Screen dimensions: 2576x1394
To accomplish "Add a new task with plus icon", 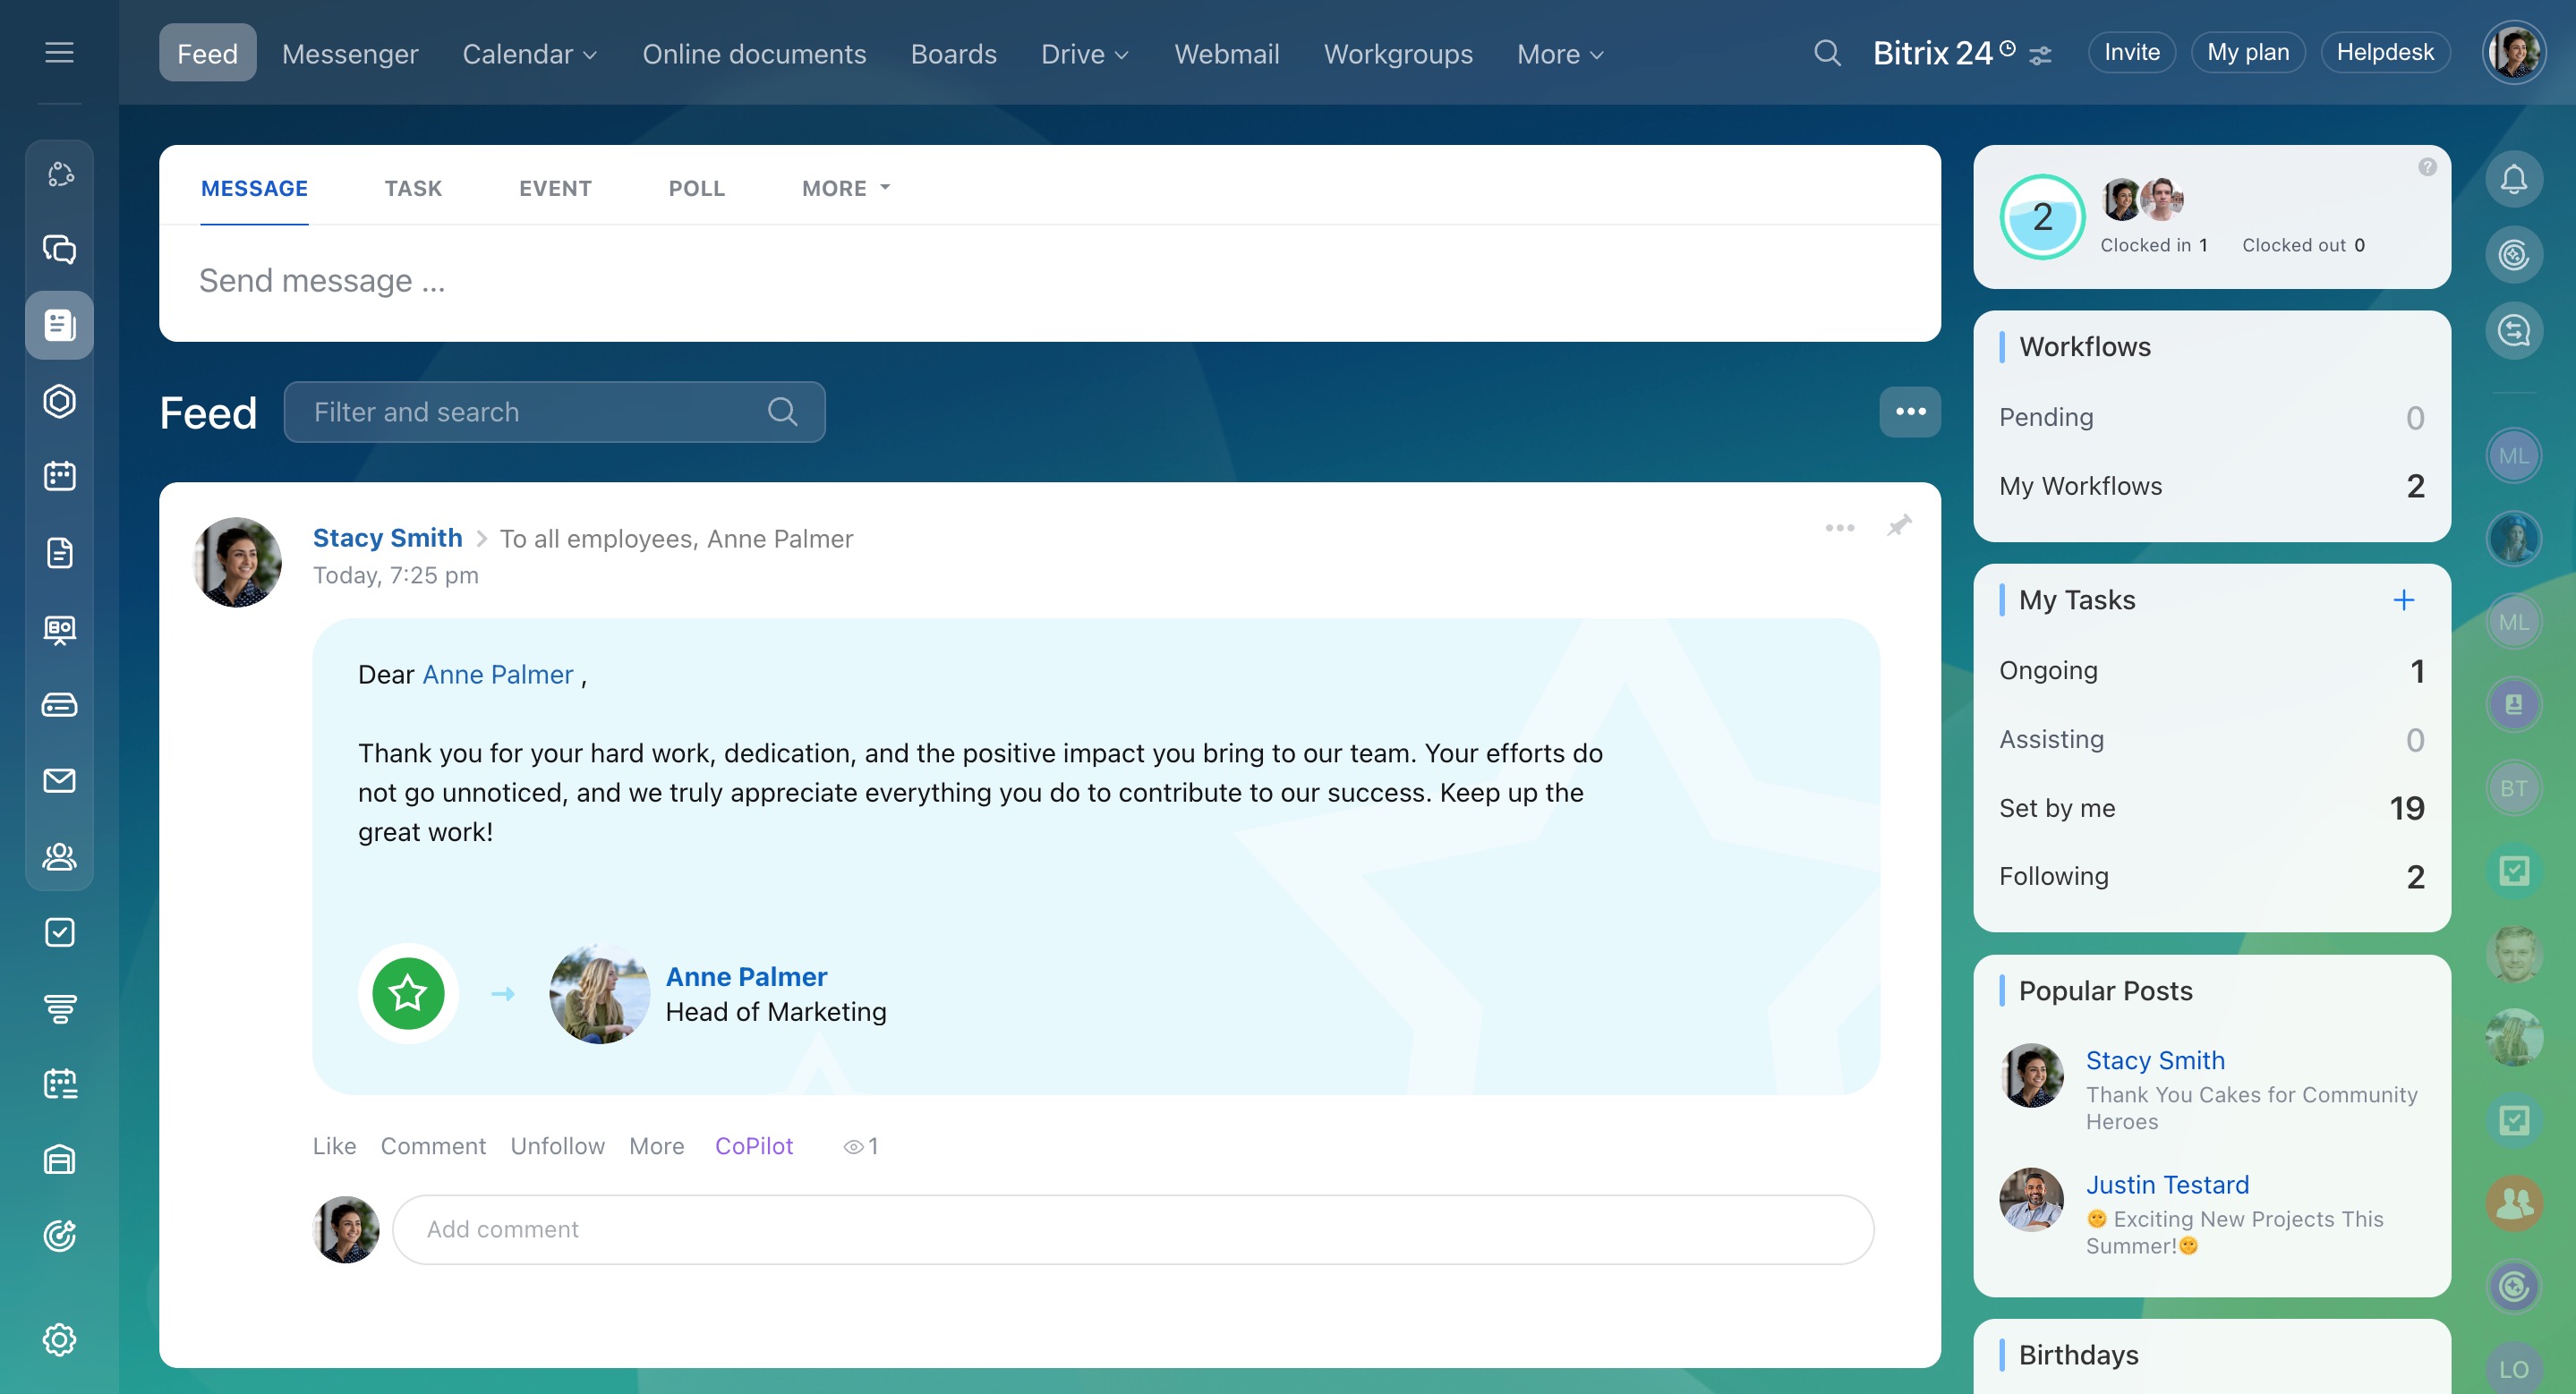I will [x=2404, y=599].
